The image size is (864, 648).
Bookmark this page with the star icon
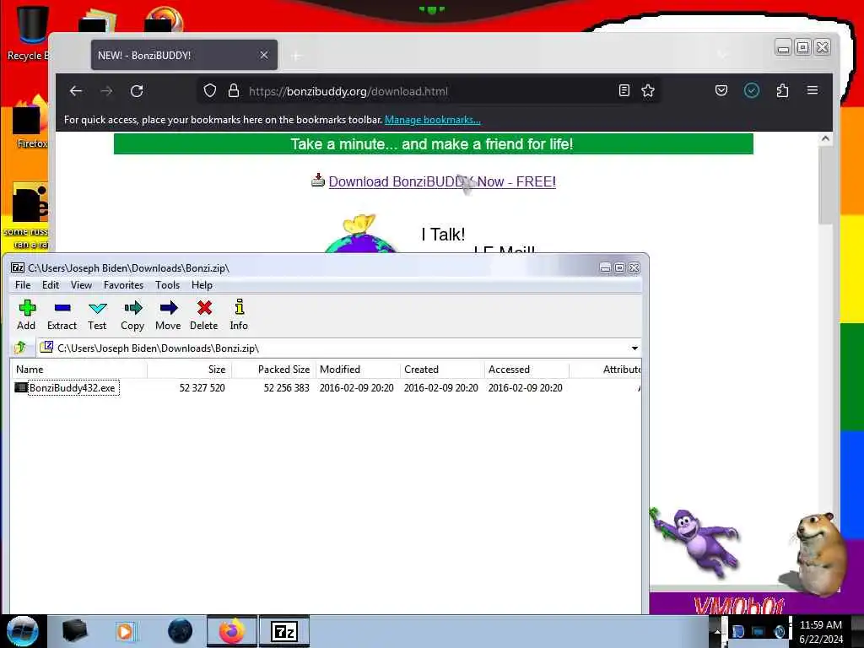tap(648, 90)
